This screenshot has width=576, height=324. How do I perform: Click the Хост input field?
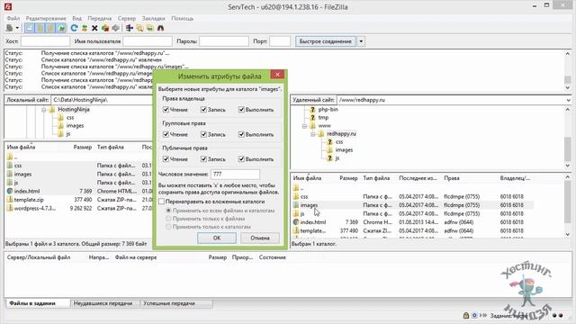click(45, 41)
